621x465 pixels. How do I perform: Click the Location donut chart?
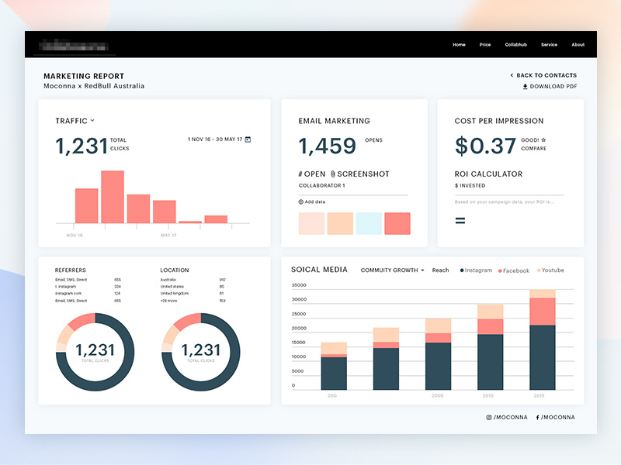point(201,352)
